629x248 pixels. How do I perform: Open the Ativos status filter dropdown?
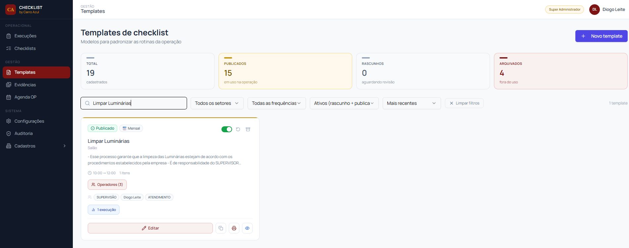(x=344, y=103)
